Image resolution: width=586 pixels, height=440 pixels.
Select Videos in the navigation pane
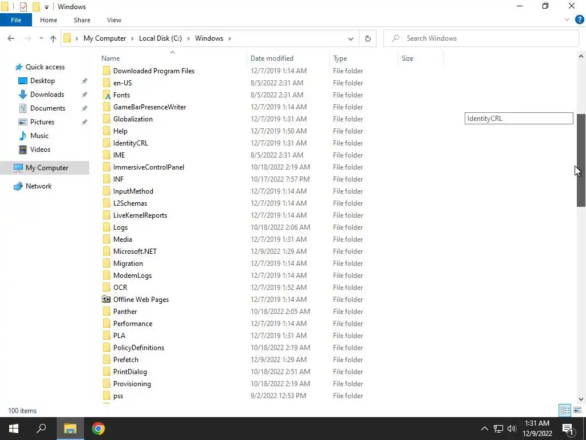[x=40, y=150]
